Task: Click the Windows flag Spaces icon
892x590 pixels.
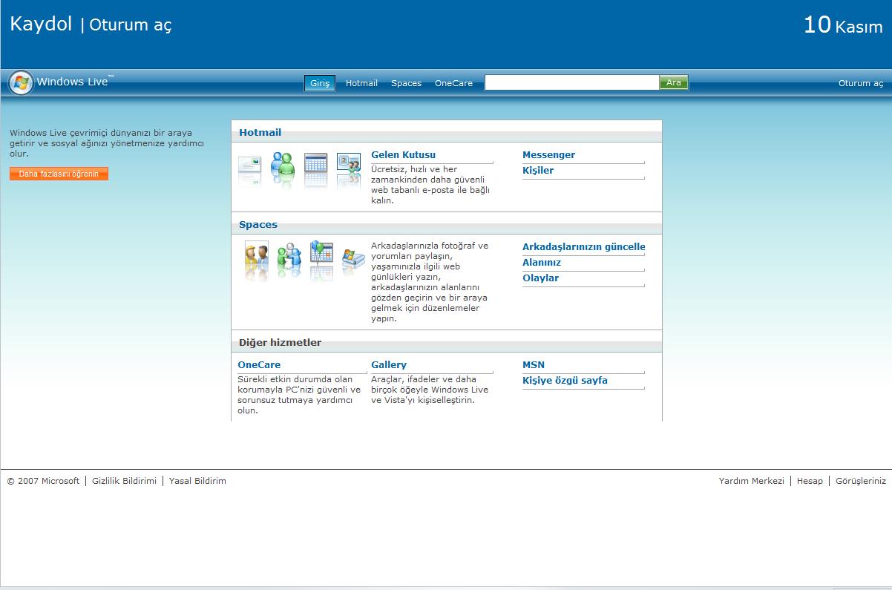Action: (x=353, y=260)
